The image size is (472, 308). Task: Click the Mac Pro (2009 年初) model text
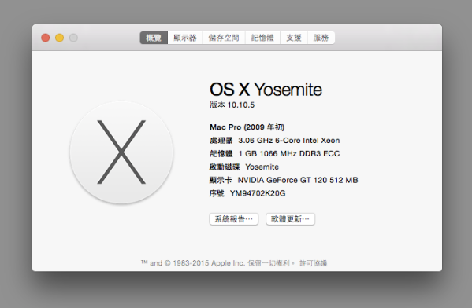(x=247, y=127)
